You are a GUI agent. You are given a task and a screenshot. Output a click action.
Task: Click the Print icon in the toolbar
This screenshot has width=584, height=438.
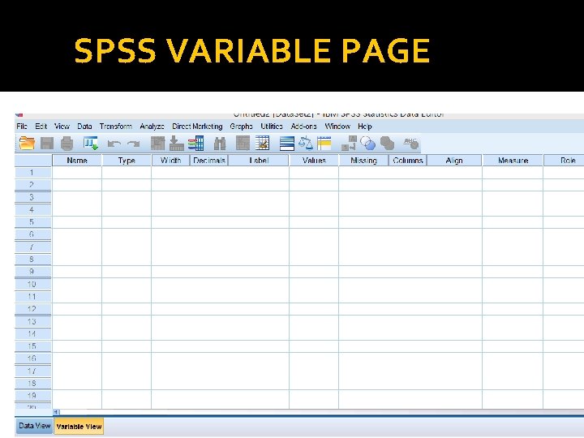67,144
